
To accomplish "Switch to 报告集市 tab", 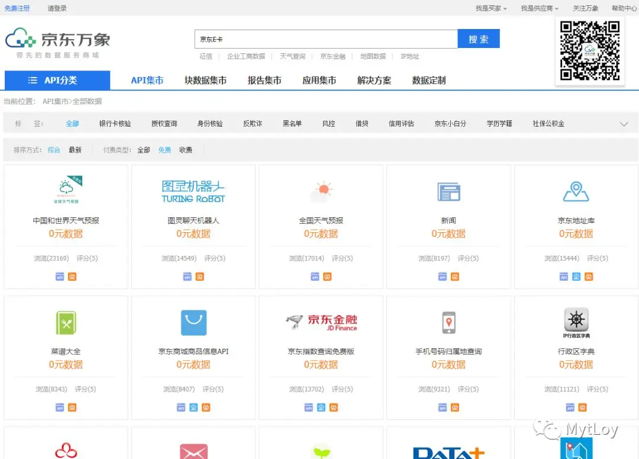I will coord(264,81).
